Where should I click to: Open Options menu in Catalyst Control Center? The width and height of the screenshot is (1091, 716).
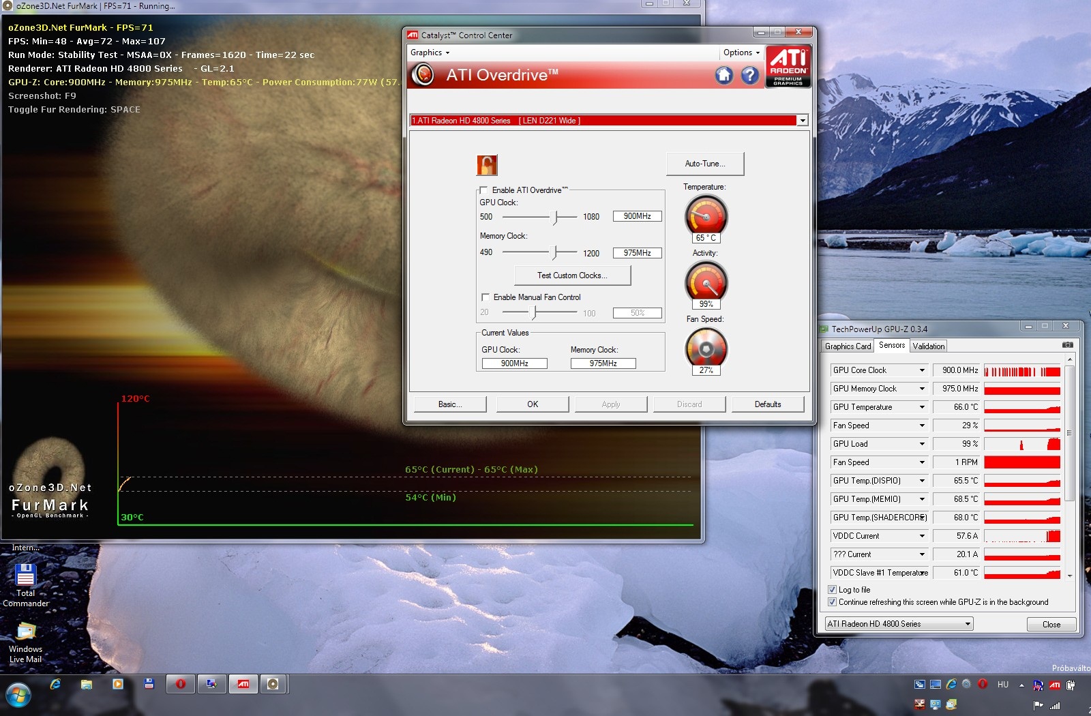coord(741,53)
